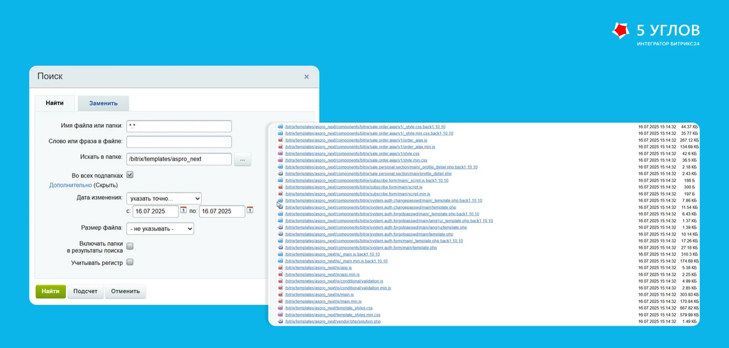Click JS icon beside subscribe.form/main/script.min.js
The image size is (729, 348).
pos(280,194)
